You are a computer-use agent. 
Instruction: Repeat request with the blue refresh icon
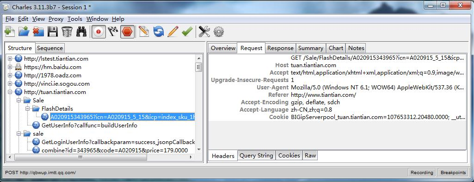pos(158,31)
